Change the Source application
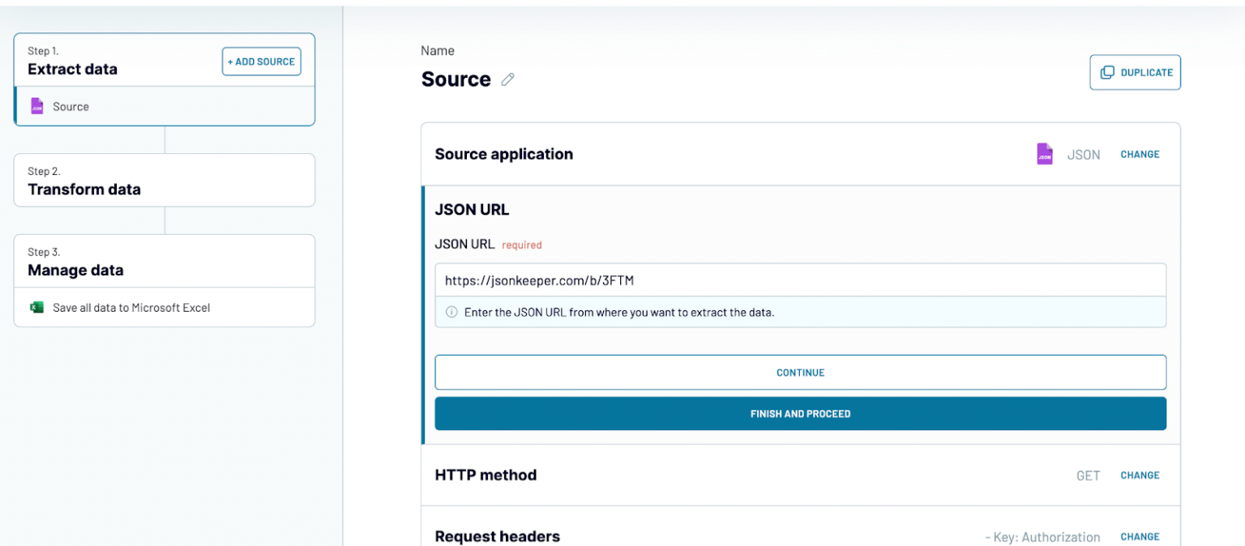Image resolution: width=1245 pixels, height=546 pixels. [1140, 154]
